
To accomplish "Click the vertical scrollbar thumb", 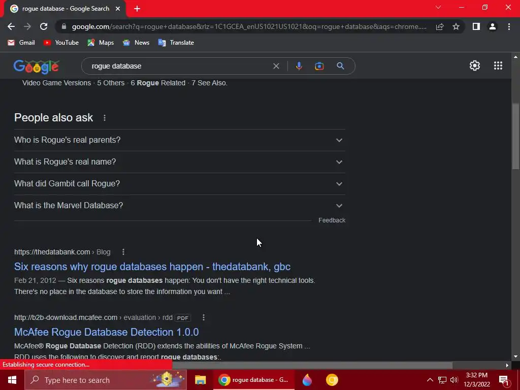I will 515,136.
